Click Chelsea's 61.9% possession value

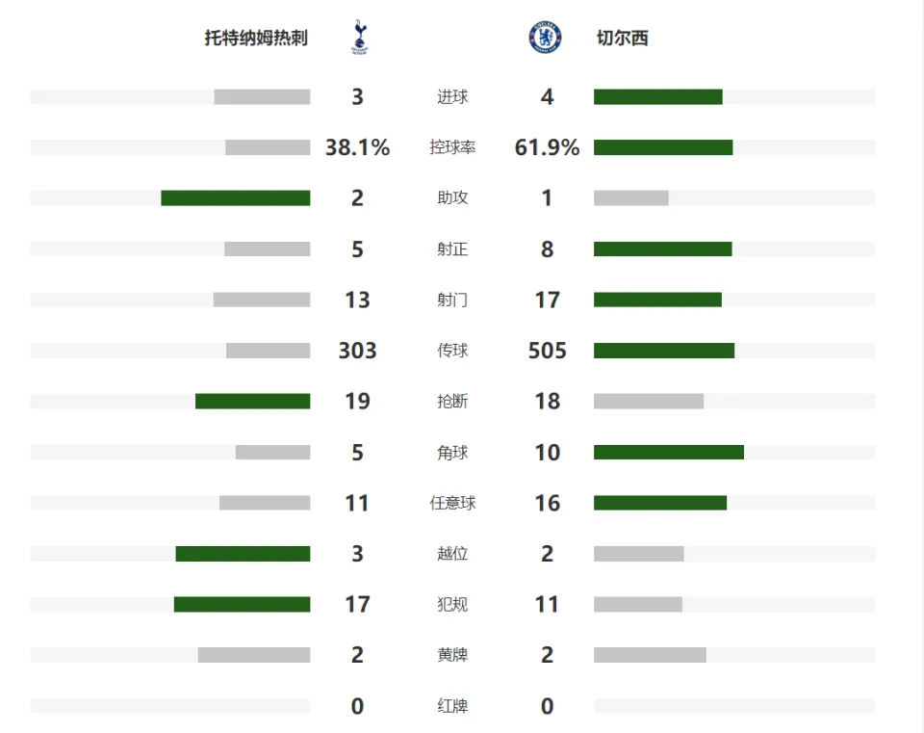point(547,147)
